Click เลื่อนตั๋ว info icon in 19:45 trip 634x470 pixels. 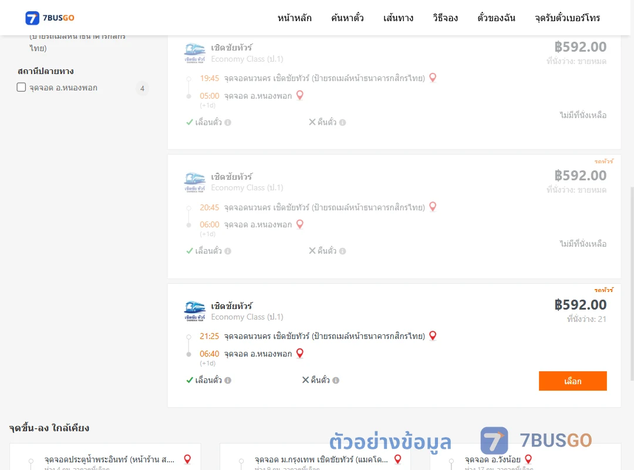pos(228,122)
